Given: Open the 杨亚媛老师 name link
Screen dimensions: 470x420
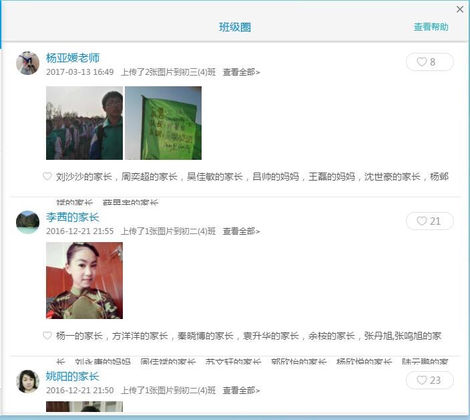Looking at the screenshot, I should tap(73, 58).
